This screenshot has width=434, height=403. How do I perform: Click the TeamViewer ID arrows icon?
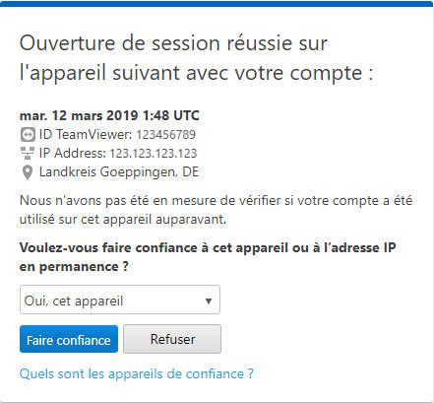(28, 135)
